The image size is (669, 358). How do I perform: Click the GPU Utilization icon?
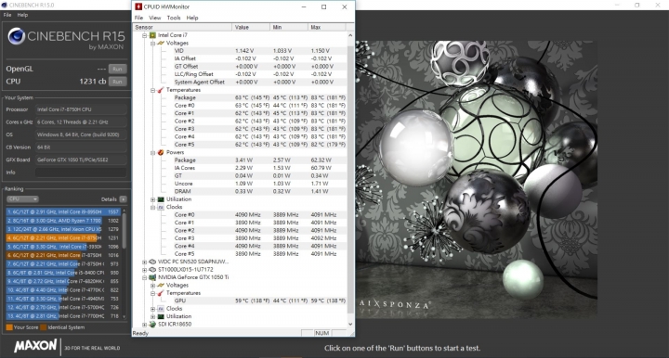click(161, 316)
